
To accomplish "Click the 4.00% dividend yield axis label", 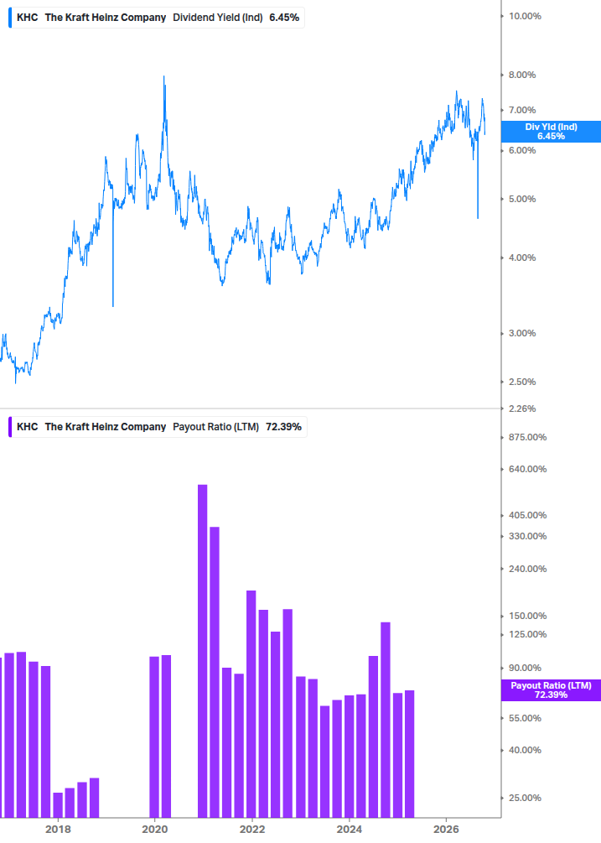I will click(x=522, y=258).
